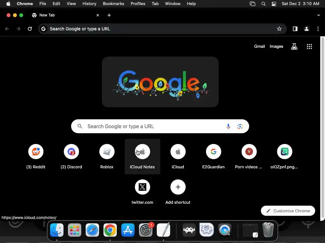The image size is (325, 243).
Task: Go back to the previous page
Action: 7,29
